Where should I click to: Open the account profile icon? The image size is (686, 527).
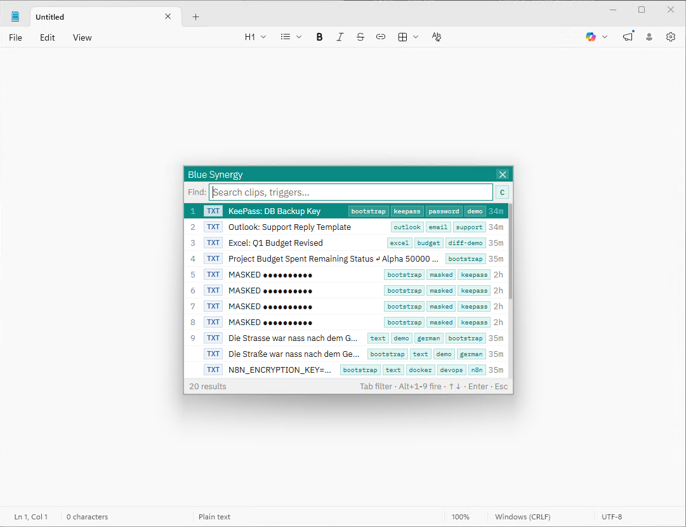(x=649, y=37)
